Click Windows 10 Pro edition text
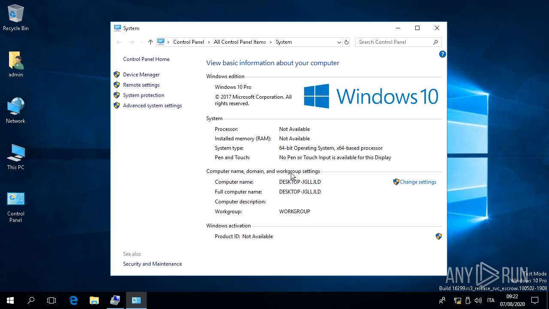This screenshot has width=549, height=309. point(233,87)
